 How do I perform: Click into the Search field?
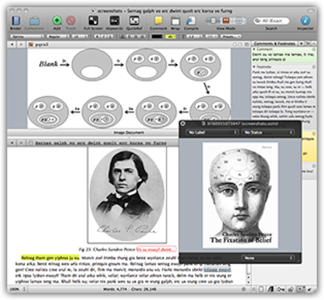[x=272, y=21]
